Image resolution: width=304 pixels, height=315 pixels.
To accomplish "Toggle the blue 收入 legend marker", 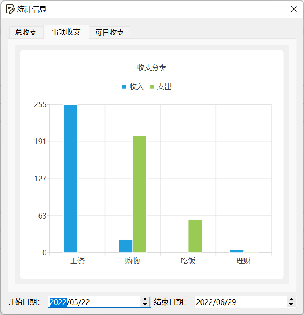I will (x=124, y=87).
